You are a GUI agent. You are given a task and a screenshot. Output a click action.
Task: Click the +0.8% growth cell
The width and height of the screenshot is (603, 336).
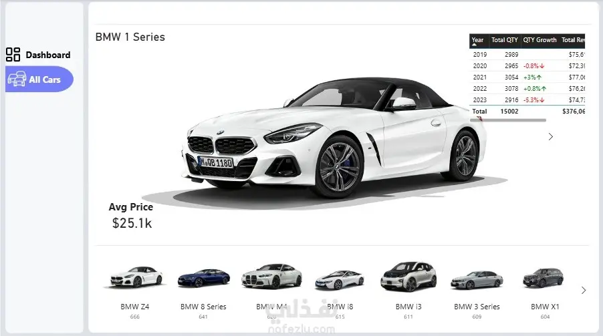point(535,88)
